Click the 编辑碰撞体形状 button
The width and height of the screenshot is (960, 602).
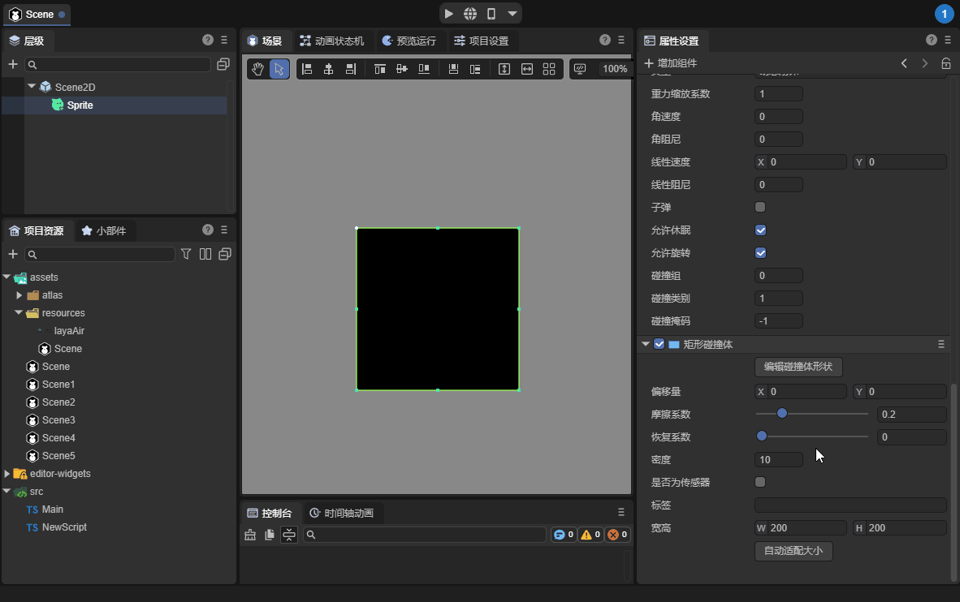(798, 367)
